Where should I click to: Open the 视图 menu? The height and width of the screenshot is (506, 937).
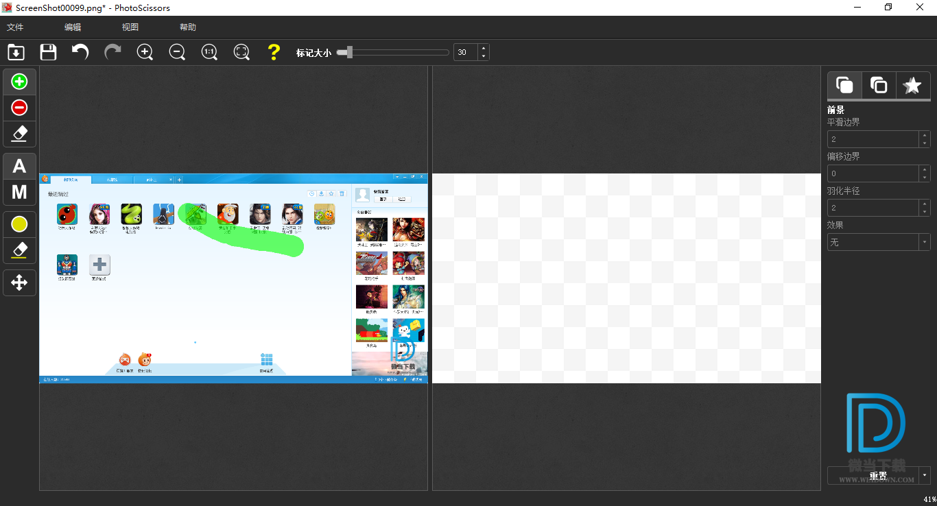click(x=130, y=27)
